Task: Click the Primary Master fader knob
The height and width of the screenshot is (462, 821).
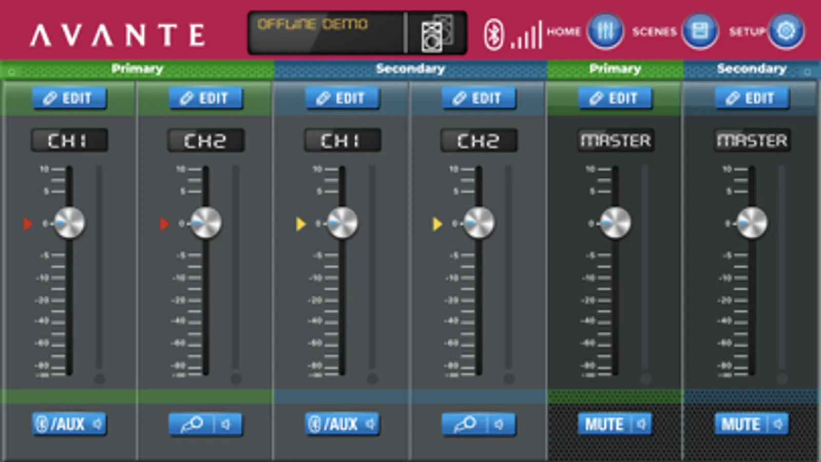Action: pos(616,223)
